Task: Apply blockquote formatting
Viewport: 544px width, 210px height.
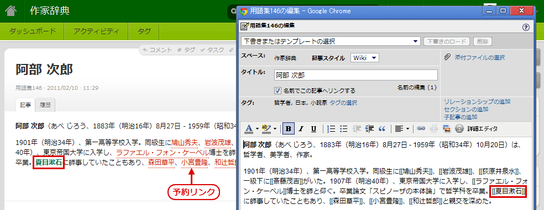Action: coord(382,128)
